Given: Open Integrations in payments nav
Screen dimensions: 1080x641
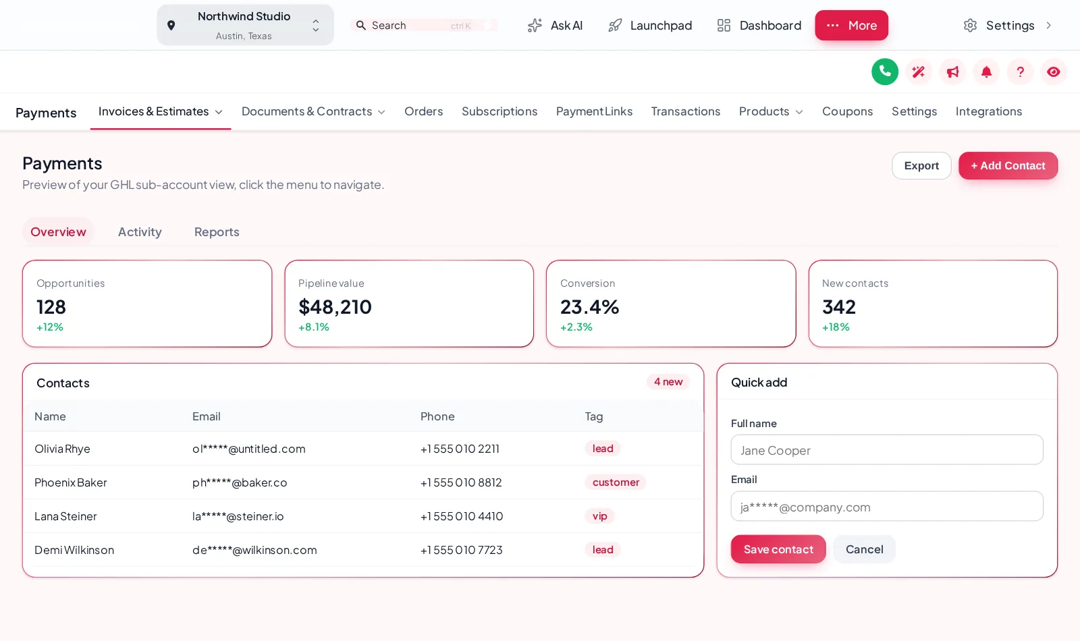Looking at the screenshot, I should pyautogui.click(x=988, y=111).
